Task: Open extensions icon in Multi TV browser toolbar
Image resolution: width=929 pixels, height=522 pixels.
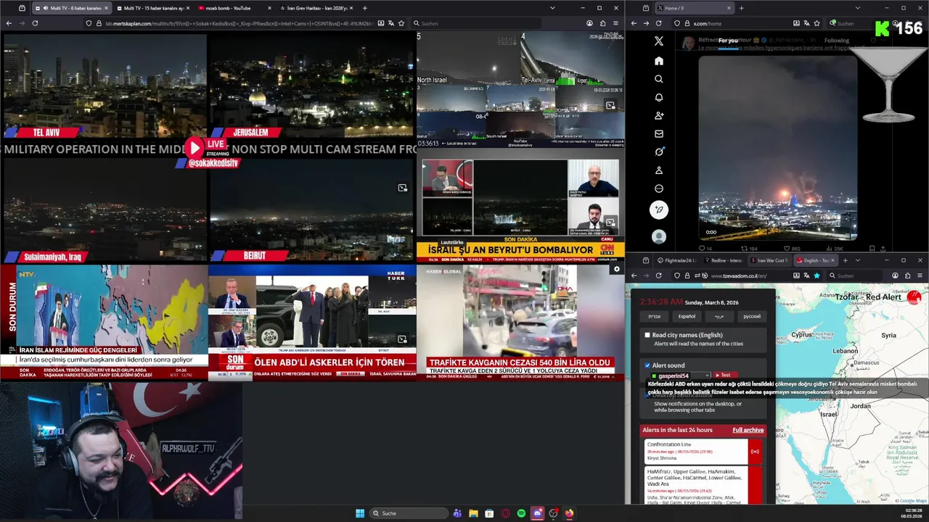Action: tap(602, 23)
